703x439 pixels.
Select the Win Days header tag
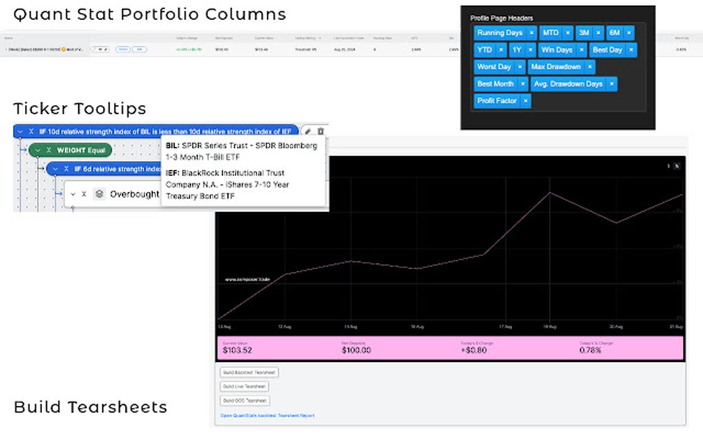(557, 50)
